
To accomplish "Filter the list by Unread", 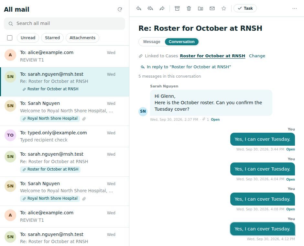I will click(28, 38).
